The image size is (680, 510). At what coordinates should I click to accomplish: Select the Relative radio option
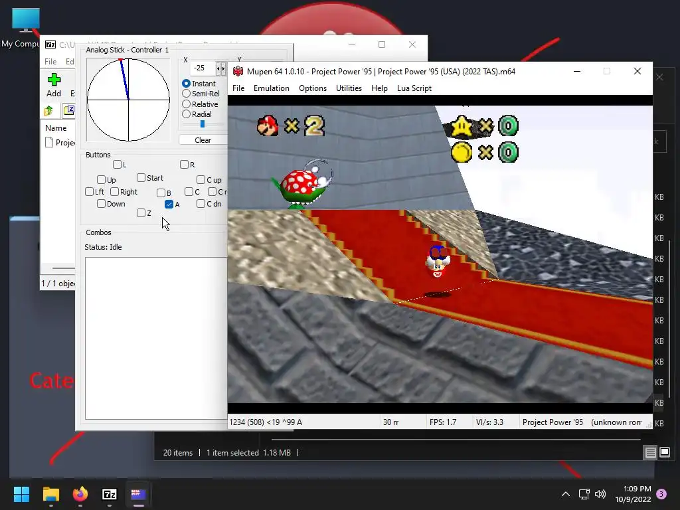[186, 104]
